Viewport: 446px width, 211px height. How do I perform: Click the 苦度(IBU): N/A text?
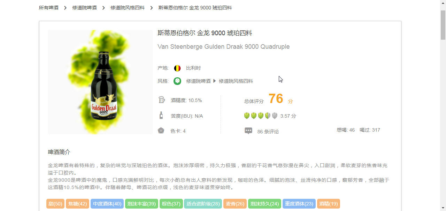pyautogui.click(x=187, y=116)
